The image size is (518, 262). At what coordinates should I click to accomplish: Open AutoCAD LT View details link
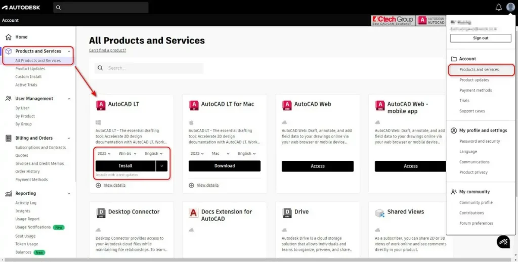(115, 185)
